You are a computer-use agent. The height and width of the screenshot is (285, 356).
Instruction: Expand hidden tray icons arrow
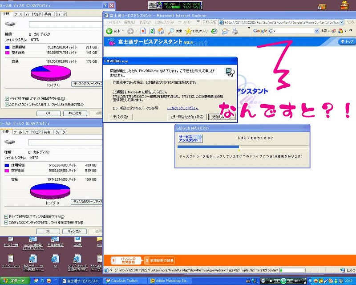(x=310, y=281)
